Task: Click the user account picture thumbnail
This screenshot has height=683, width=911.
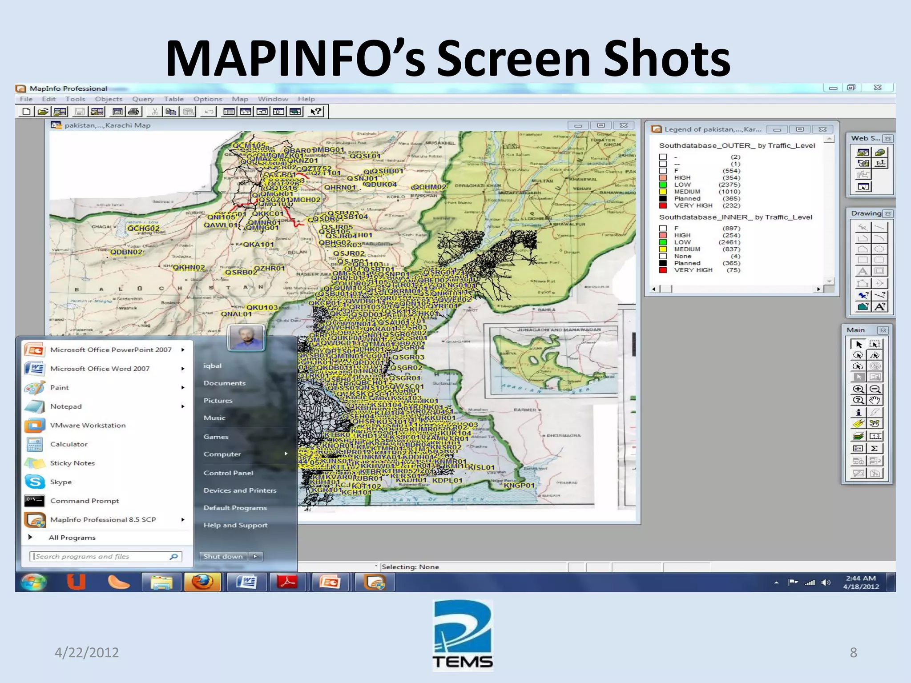Action: 246,337
